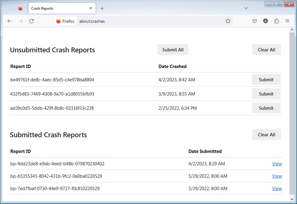The width and height of the screenshot is (297, 204).
Task: Open the Firefox account avatar icon
Action: coord(265,21)
